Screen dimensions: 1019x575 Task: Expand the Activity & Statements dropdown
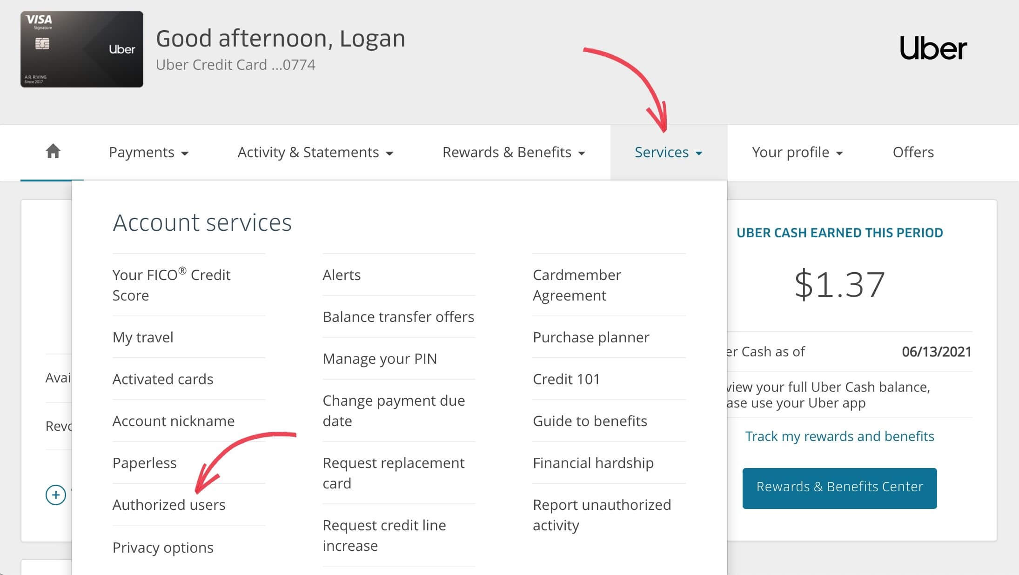click(x=314, y=152)
